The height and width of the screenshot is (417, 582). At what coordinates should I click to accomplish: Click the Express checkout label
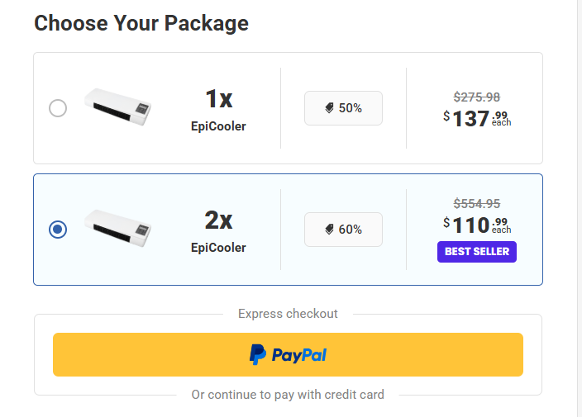point(288,314)
